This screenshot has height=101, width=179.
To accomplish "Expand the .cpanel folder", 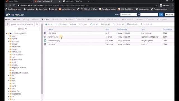I will coord(9,39).
